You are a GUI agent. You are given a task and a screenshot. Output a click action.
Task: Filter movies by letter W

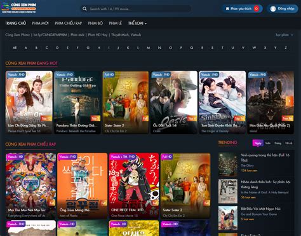(x=254, y=48)
